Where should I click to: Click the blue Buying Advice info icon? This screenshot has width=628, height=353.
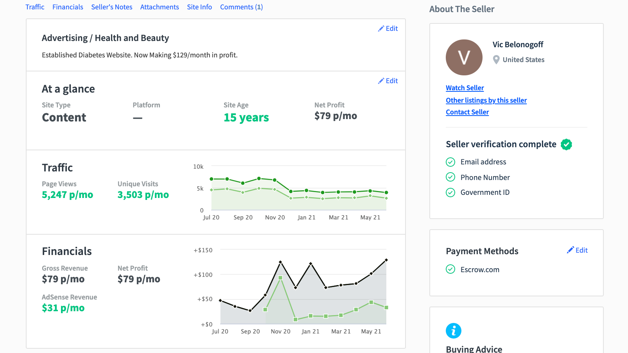pos(454,331)
